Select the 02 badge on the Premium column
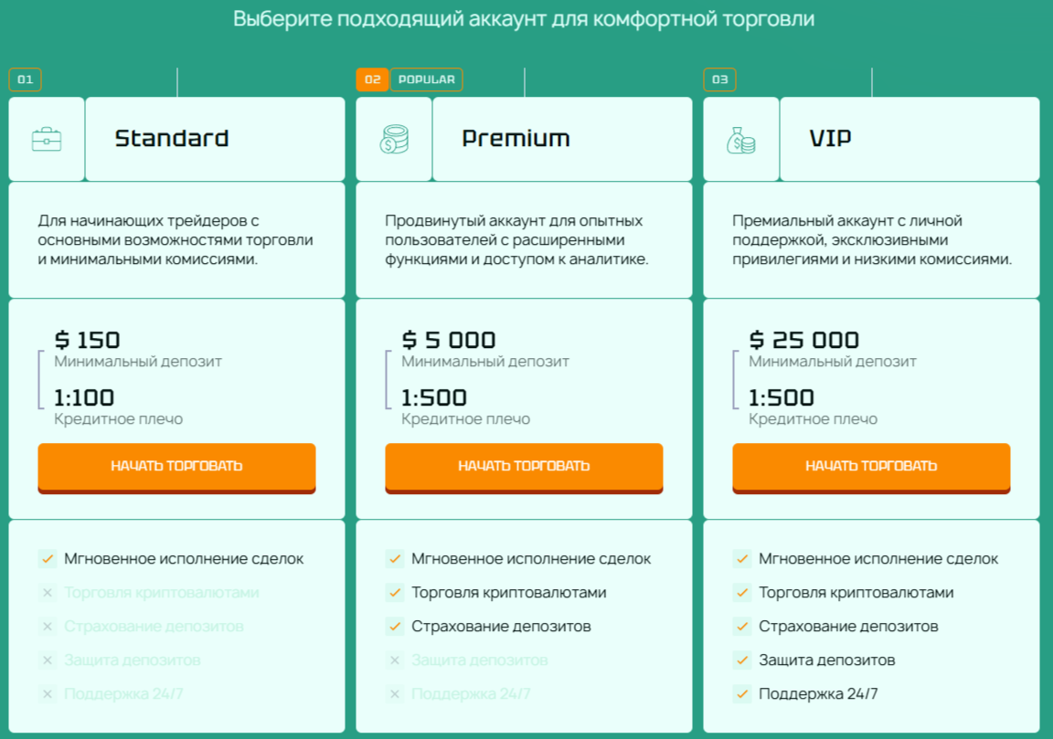This screenshot has width=1053, height=739. tap(372, 79)
